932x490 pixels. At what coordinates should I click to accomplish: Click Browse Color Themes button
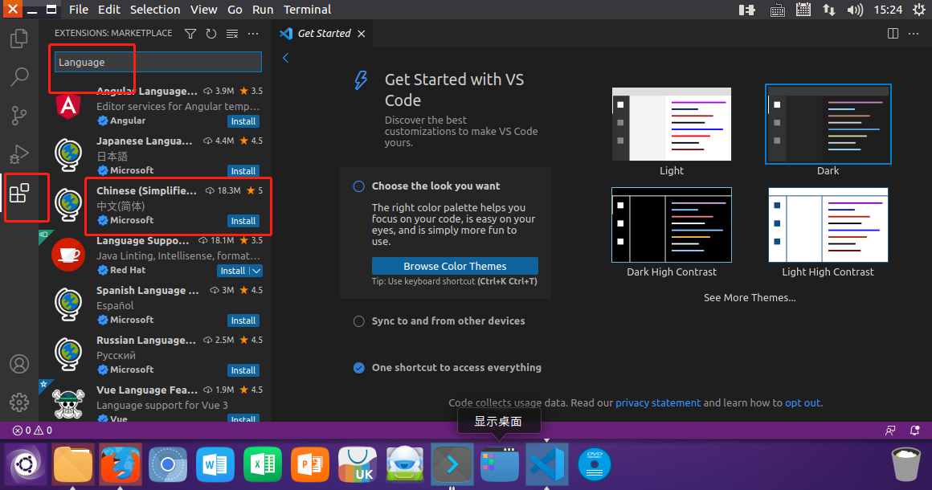click(x=455, y=266)
